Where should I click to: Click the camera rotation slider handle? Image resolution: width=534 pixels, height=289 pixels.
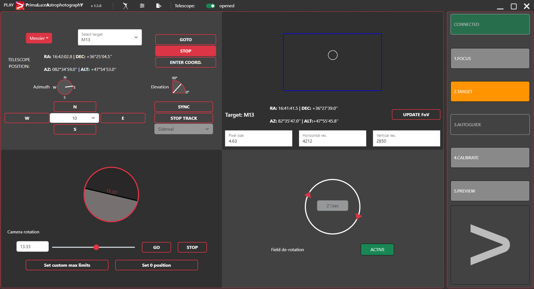96,247
